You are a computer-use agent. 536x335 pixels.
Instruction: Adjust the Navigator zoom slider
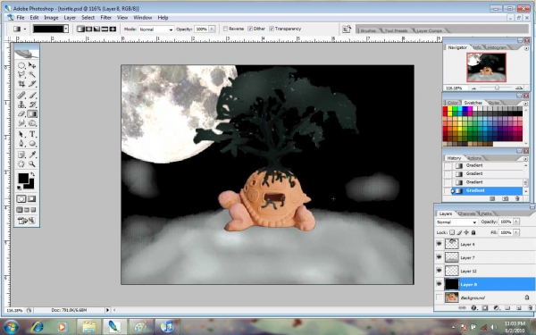[x=497, y=88]
